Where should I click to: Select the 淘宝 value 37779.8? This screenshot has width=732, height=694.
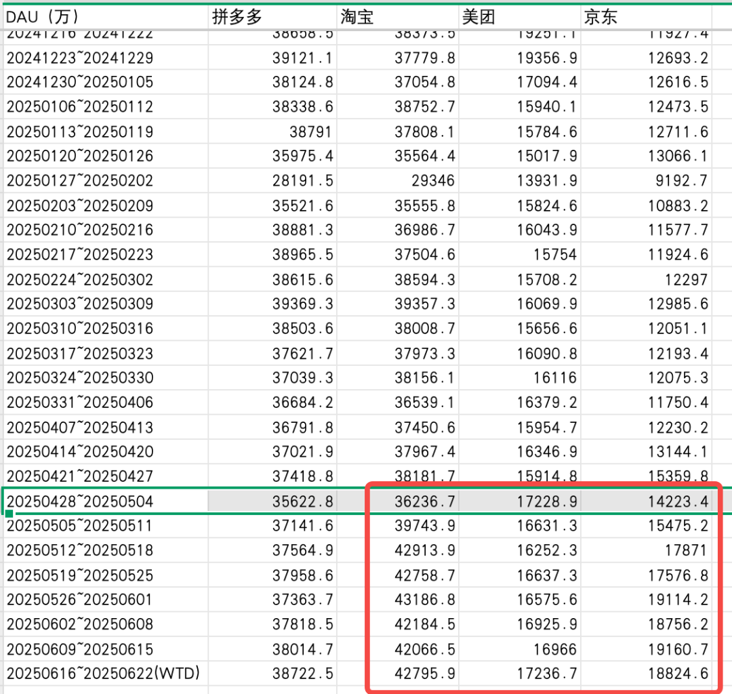[x=398, y=58]
